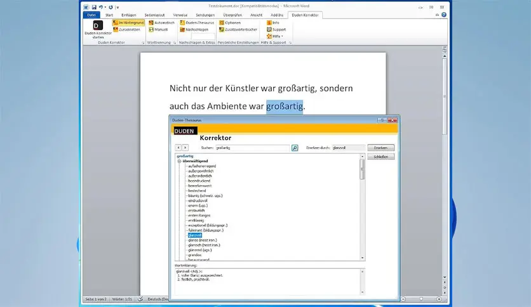Select the synonym grandios
Screen dimensions: 531x307
195,255
